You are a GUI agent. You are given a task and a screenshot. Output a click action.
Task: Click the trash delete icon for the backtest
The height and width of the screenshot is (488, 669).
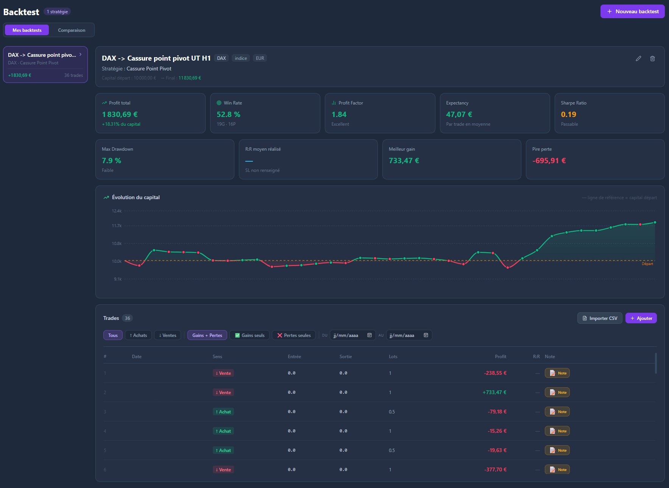pyautogui.click(x=652, y=58)
